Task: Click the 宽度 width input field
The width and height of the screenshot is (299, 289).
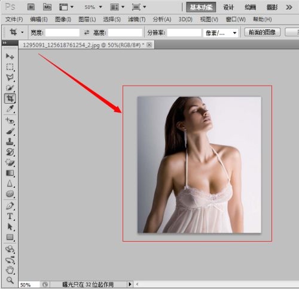Action: tap(62, 32)
